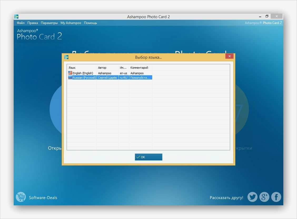Close the Ashampoo Photo Card 2 window

pyautogui.click(x=276, y=16)
